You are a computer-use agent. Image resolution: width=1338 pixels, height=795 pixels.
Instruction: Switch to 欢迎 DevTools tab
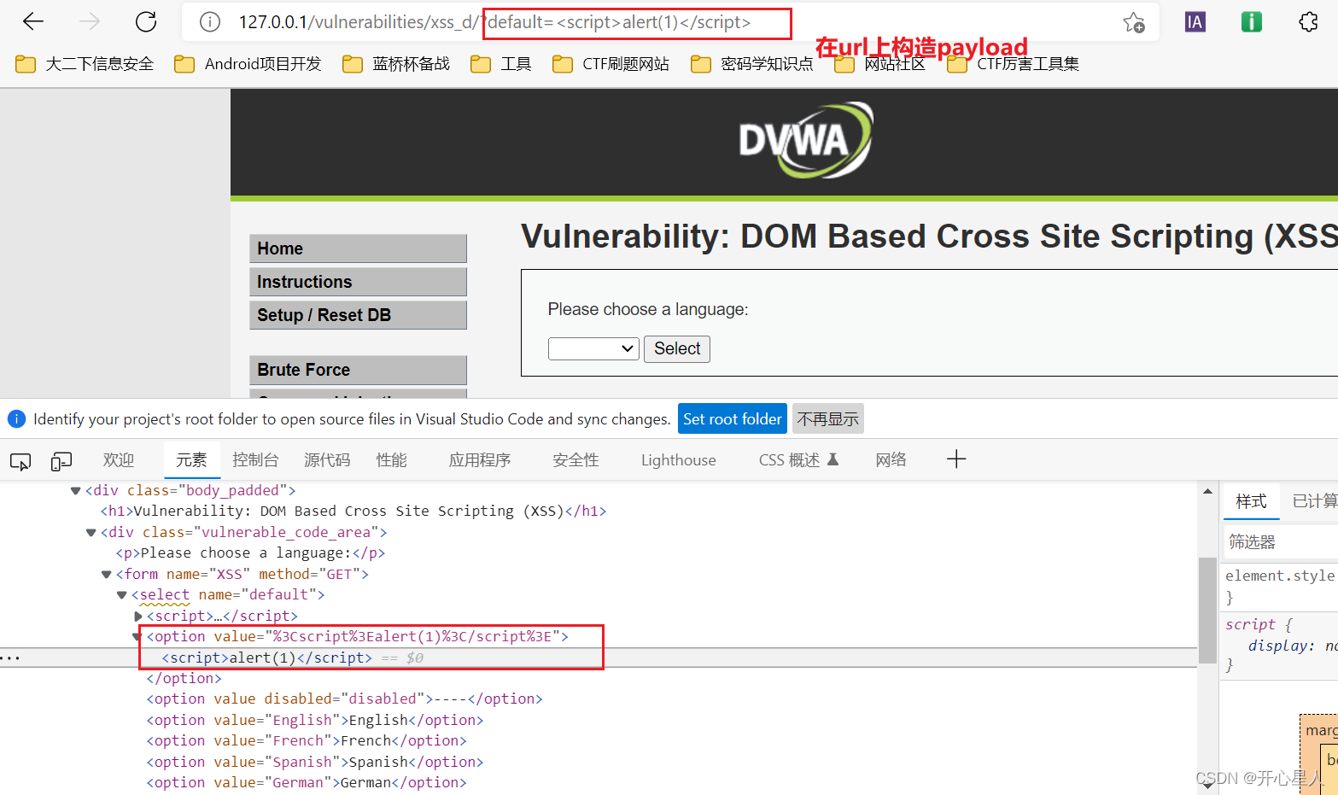coord(119,460)
